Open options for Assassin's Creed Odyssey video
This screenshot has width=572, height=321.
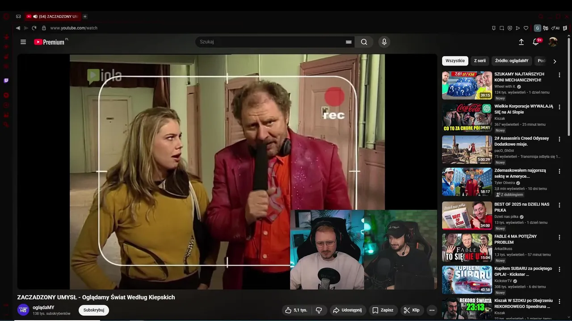click(559, 139)
